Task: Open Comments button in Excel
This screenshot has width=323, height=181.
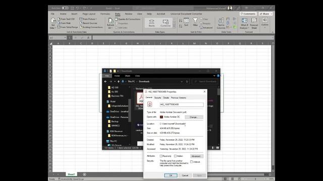Action: tap(248, 14)
